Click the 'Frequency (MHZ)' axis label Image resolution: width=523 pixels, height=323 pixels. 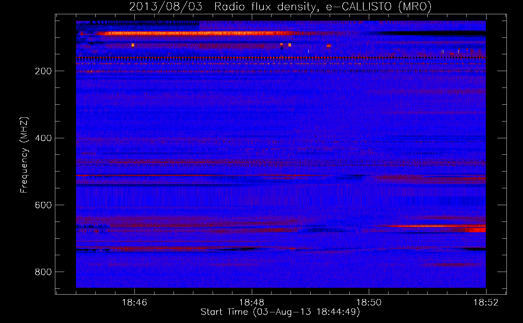pos(24,155)
